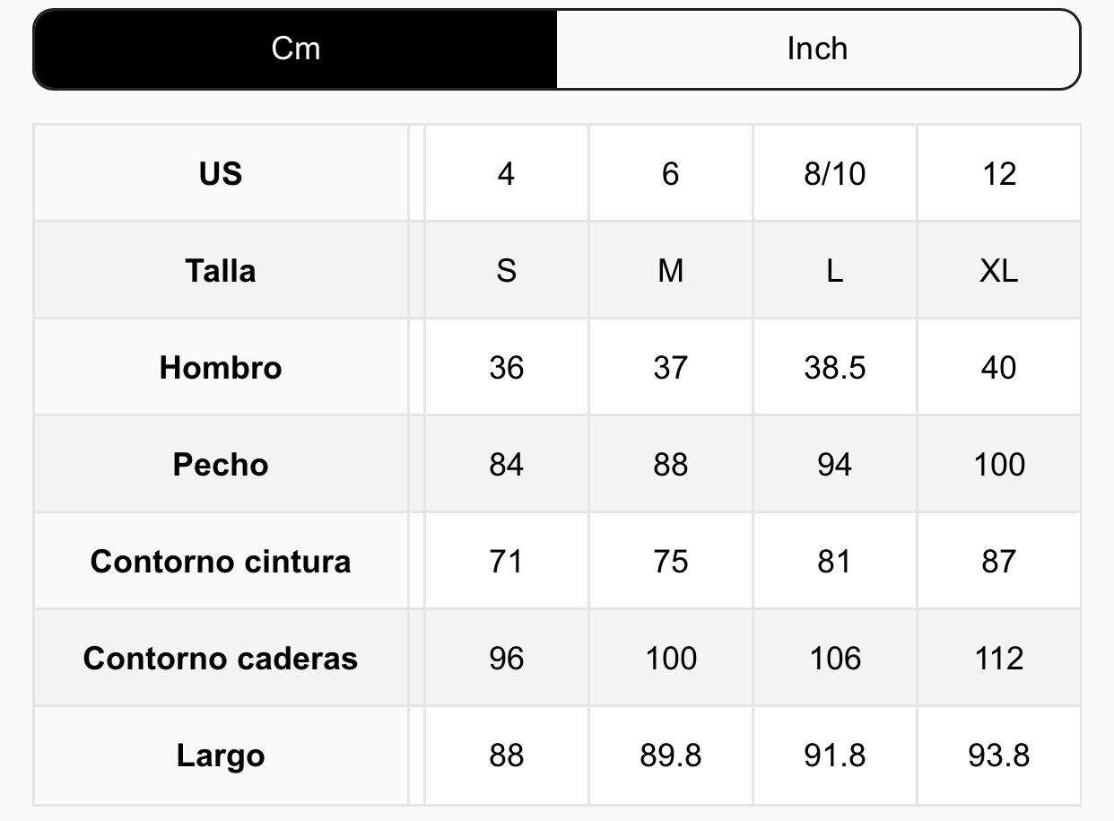Viewport: 1114px width, 821px height.
Task: Select US size 8/10 cell
Action: 834,173
